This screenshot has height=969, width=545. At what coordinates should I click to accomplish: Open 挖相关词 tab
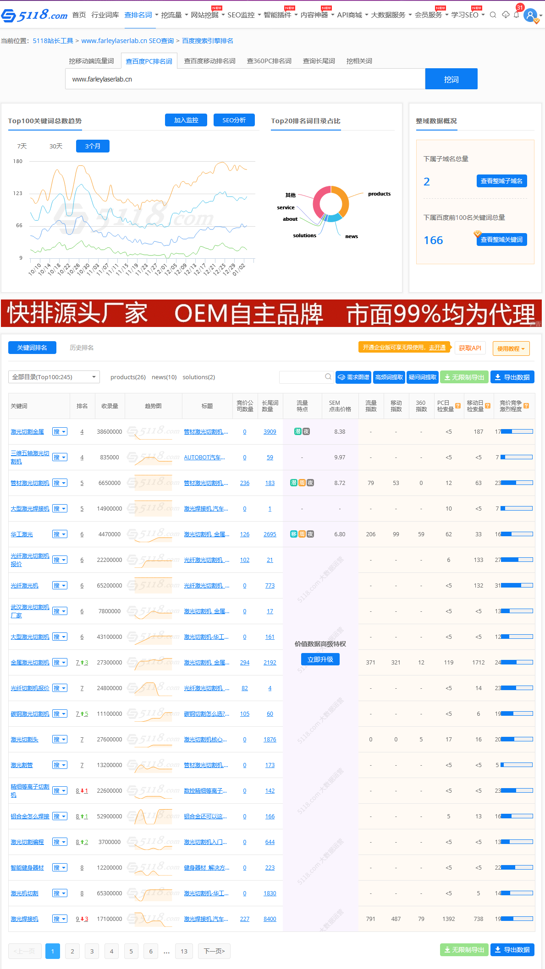[x=359, y=61]
